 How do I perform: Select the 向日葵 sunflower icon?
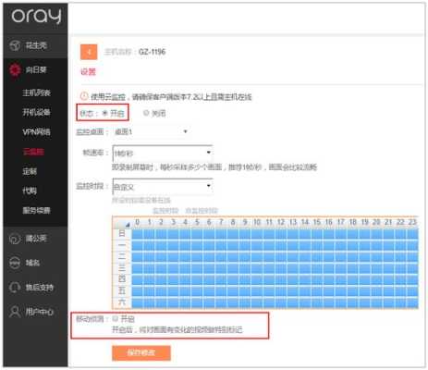click(15, 70)
